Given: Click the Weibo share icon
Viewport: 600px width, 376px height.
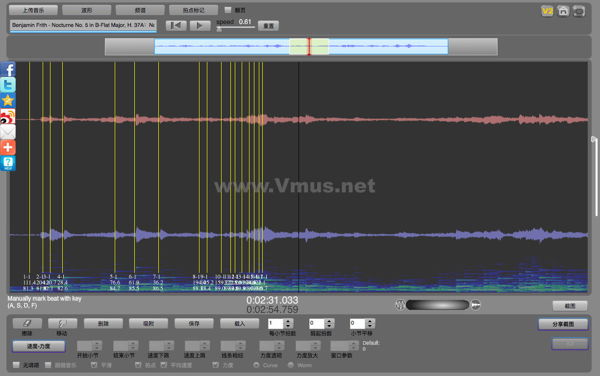Looking at the screenshot, I should (x=8, y=116).
